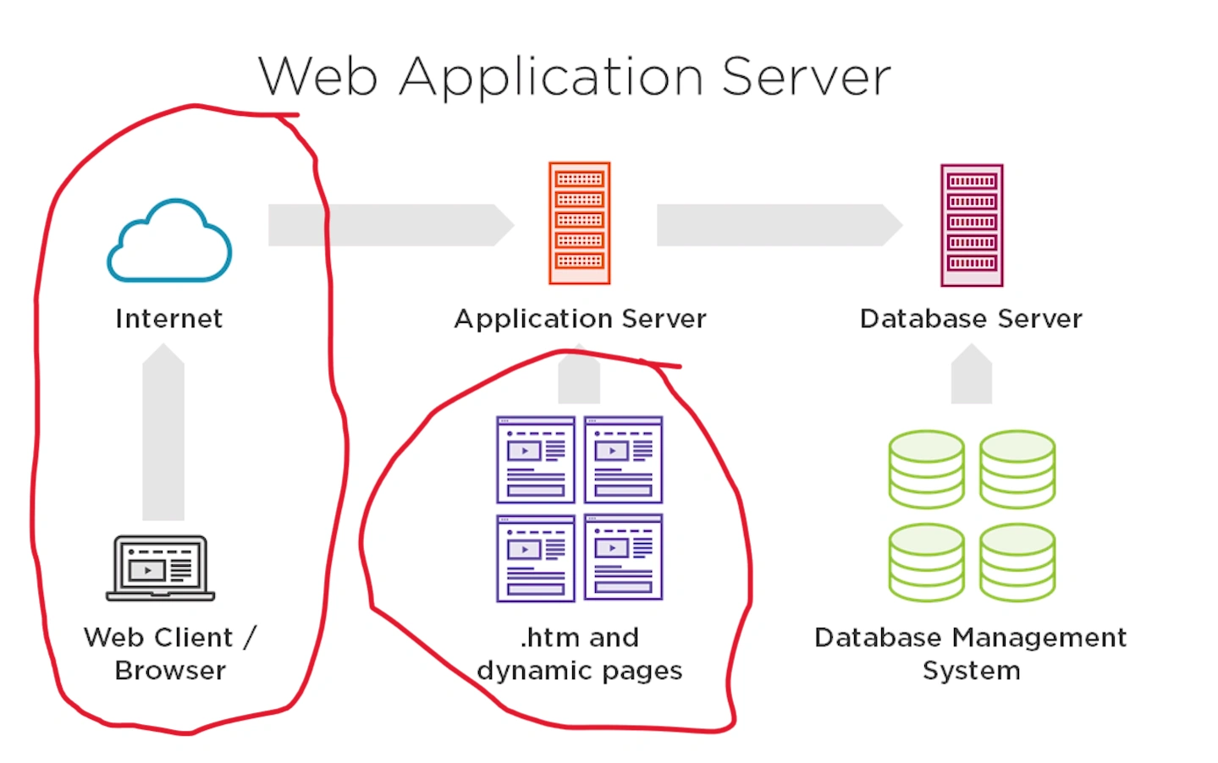Click the Database Server rack icon

coord(971,222)
